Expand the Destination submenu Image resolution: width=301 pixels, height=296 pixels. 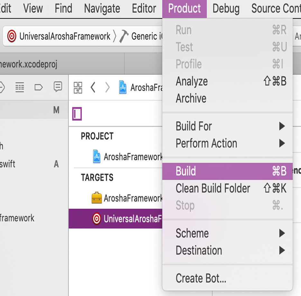227,250
